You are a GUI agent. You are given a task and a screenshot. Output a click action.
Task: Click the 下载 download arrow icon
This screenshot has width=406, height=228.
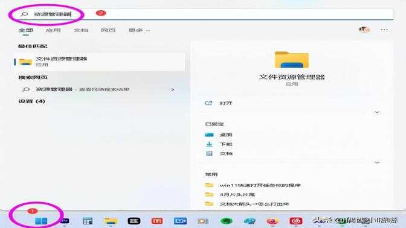pyautogui.click(x=209, y=144)
